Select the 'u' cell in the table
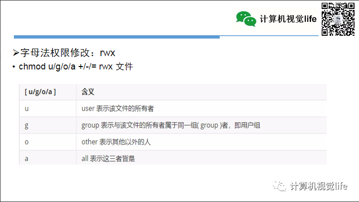This screenshot has width=359, height=202. click(26, 108)
